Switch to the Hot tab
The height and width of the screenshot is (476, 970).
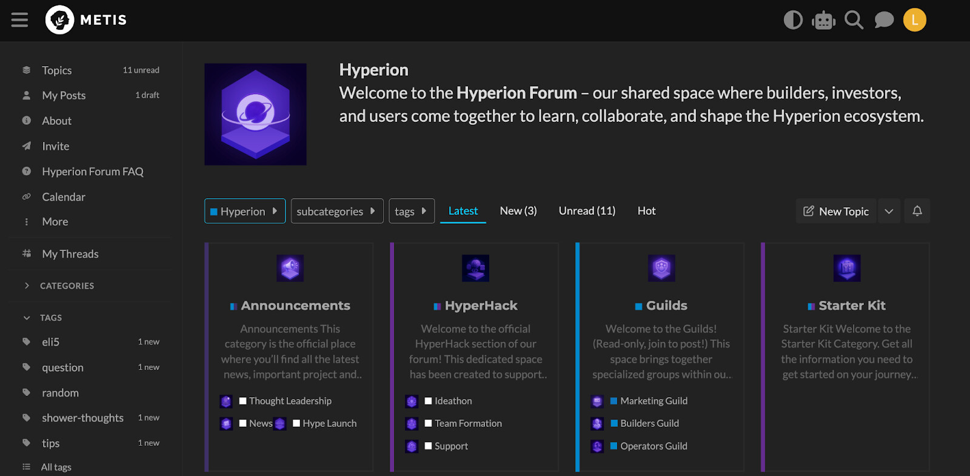(x=646, y=210)
